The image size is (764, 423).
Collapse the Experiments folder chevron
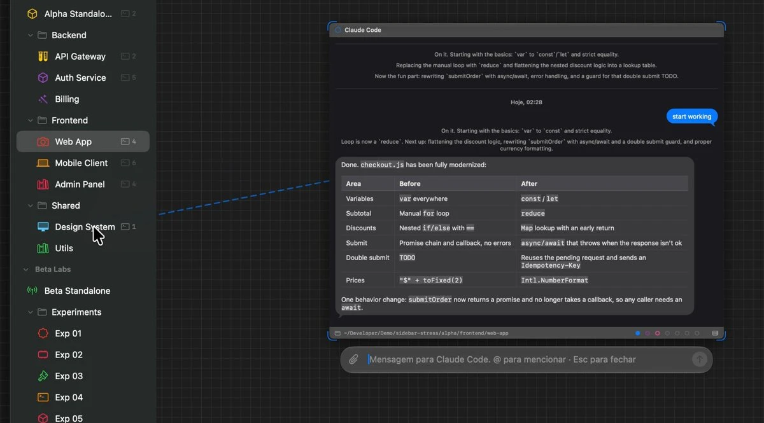[31, 312]
